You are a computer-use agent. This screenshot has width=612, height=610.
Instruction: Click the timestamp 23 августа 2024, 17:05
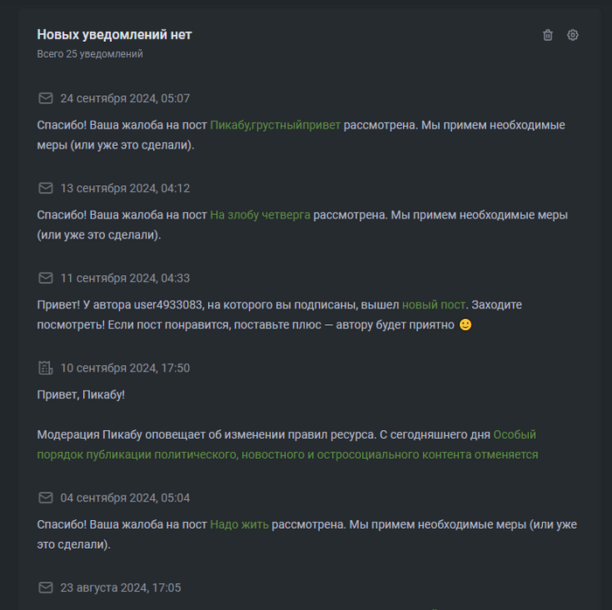tap(121, 588)
